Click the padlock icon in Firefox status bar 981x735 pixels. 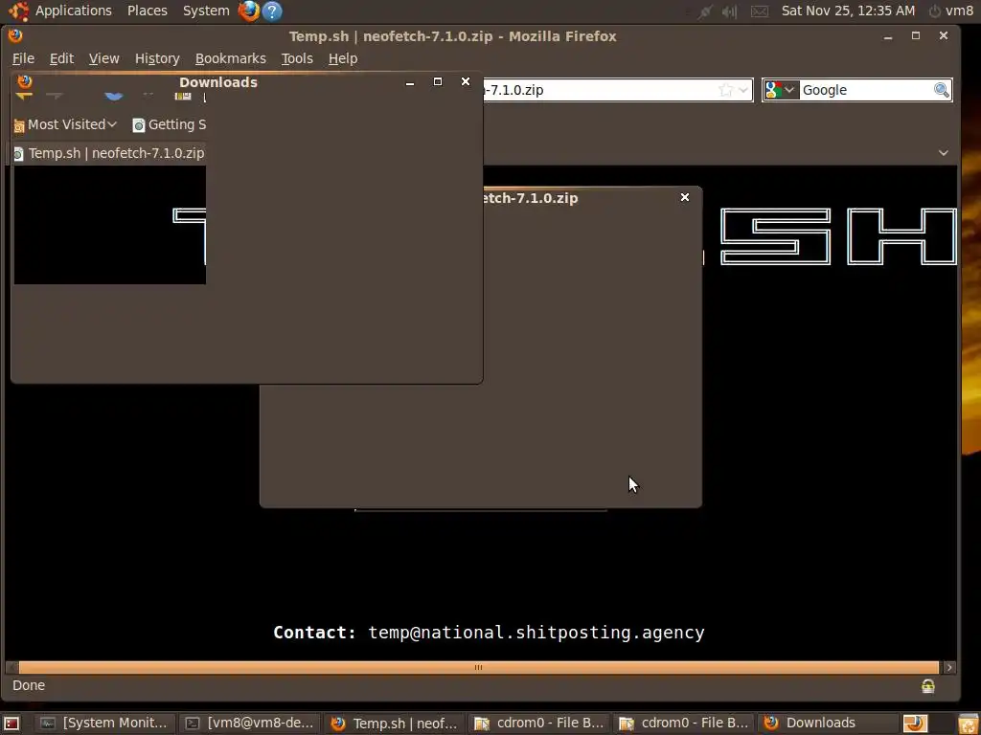tap(927, 686)
